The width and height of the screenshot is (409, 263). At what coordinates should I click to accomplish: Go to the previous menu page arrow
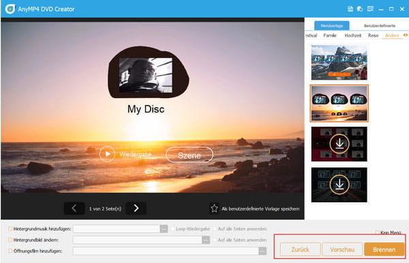(74, 208)
